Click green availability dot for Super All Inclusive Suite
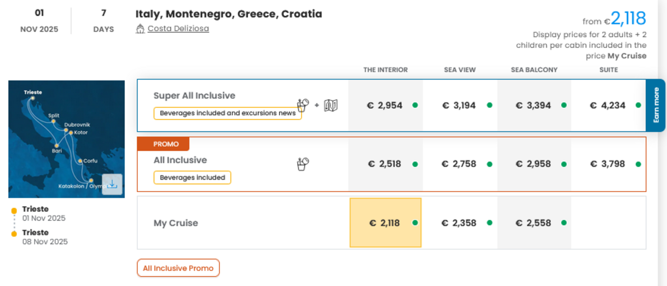Viewport: 667px width, 286px height. 638,105
